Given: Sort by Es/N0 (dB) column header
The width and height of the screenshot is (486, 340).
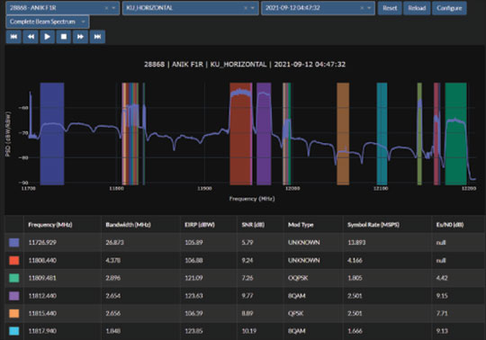Looking at the screenshot, I should [x=450, y=225].
